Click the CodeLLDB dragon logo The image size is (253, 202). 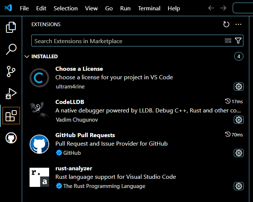click(x=40, y=111)
